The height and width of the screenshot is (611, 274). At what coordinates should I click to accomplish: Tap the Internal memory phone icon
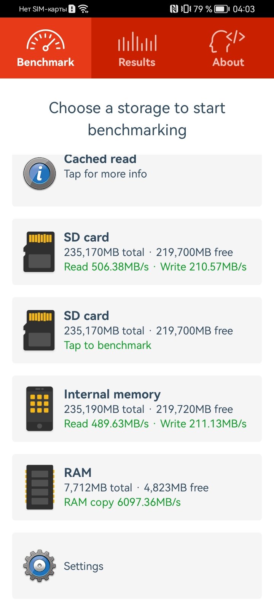pyautogui.click(x=40, y=409)
